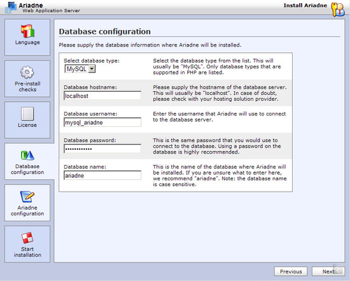350x281 pixels.
Task: Open the Pre-install checks gear icon
Action: pyautogui.click(x=27, y=72)
